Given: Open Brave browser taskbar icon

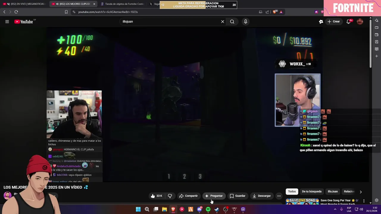Looking at the screenshot, I should 173,209.
